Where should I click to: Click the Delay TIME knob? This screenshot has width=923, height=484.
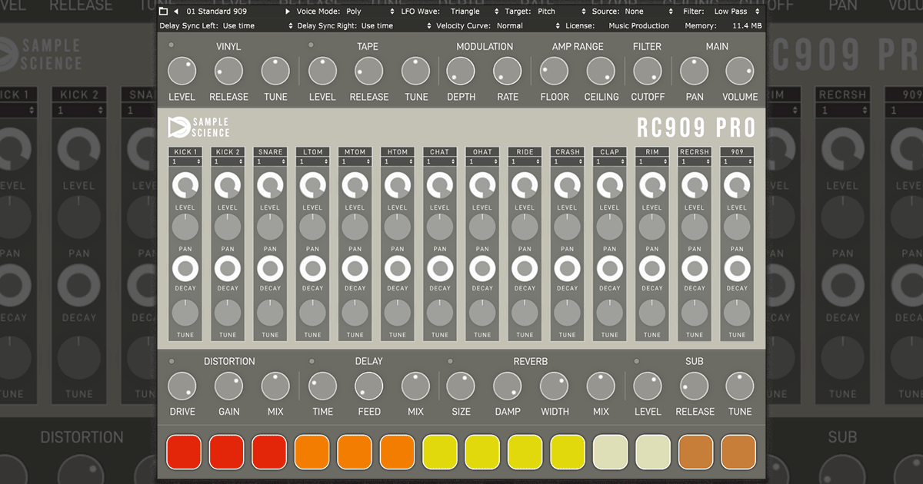pyautogui.click(x=323, y=386)
